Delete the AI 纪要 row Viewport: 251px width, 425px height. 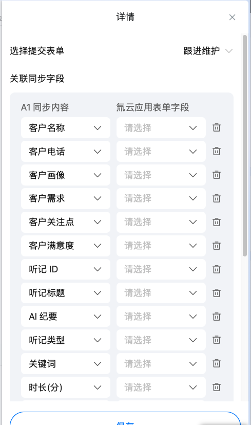[x=216, y=317]
